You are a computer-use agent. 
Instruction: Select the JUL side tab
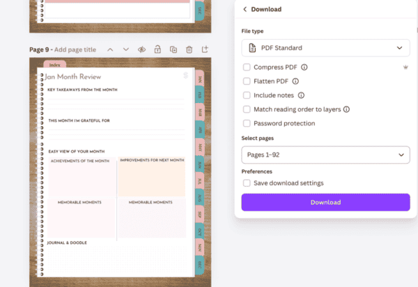coord(200,181)
